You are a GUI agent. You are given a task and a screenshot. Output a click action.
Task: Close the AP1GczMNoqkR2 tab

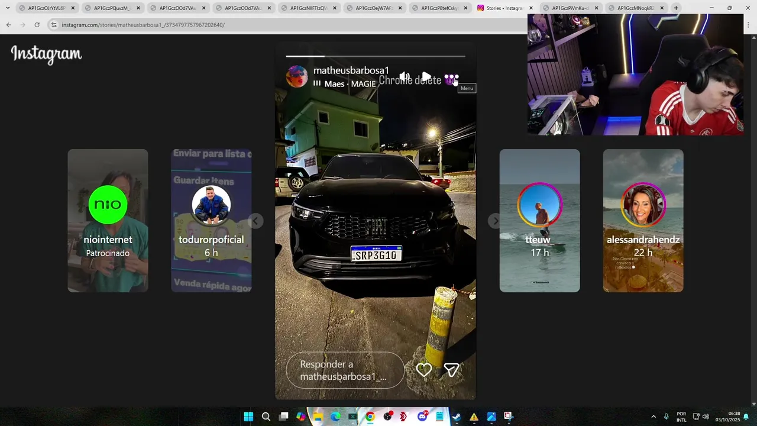click(661, 8)
